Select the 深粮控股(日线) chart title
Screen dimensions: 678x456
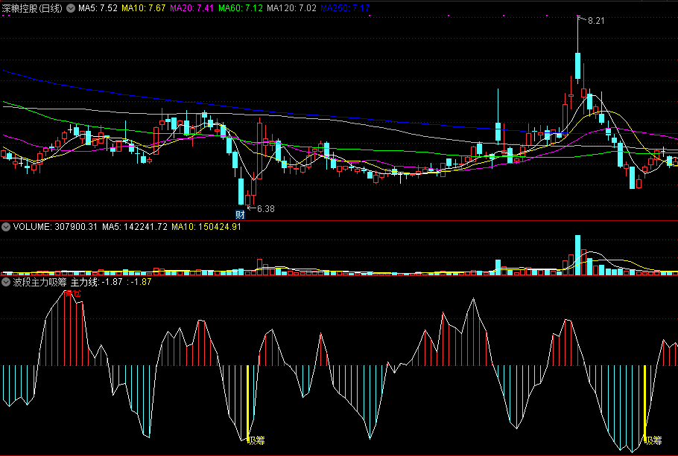(33, 8)
